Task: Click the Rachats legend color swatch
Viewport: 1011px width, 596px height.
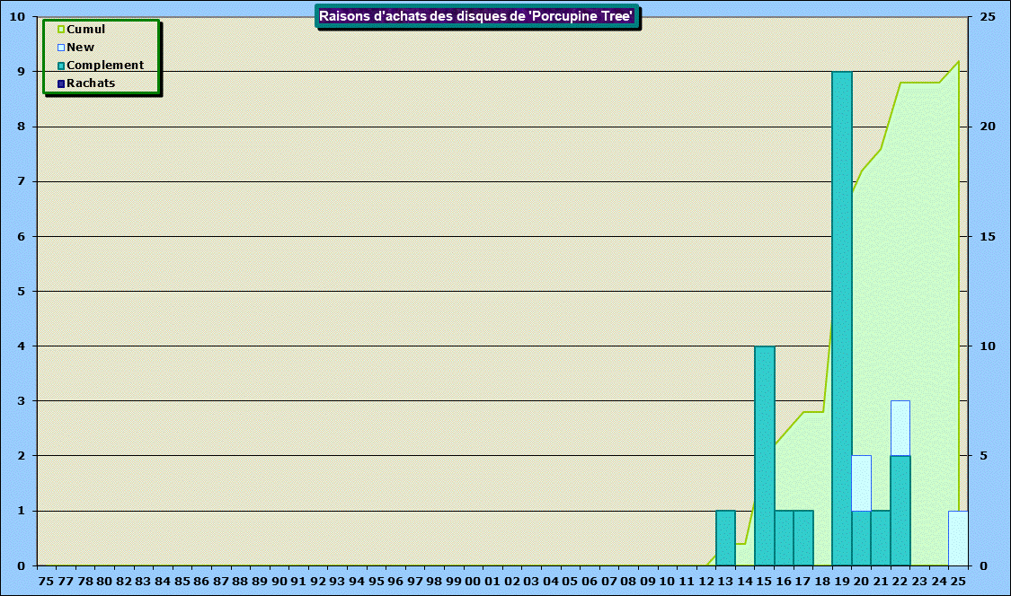Action: (61, 83)
